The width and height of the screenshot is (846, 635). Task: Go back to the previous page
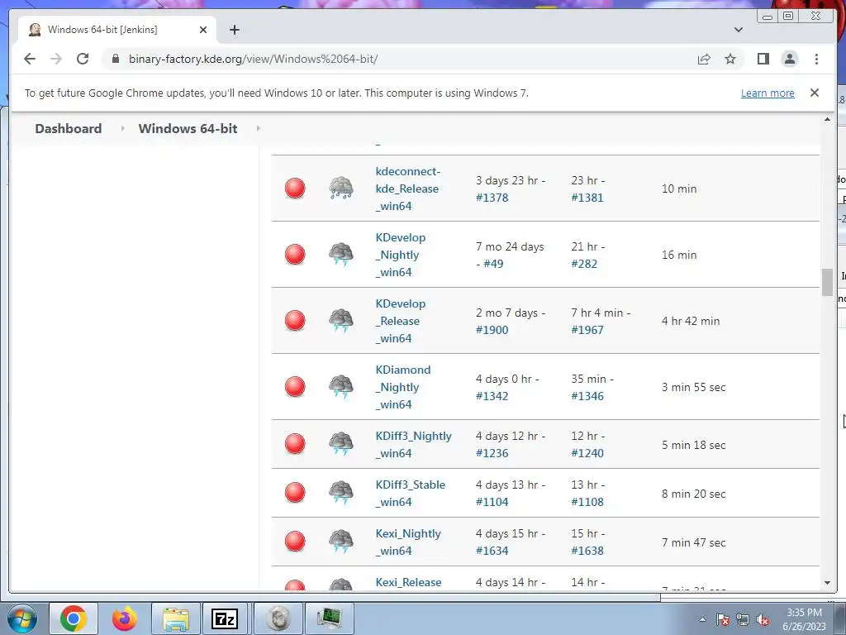tap(30, 59)
